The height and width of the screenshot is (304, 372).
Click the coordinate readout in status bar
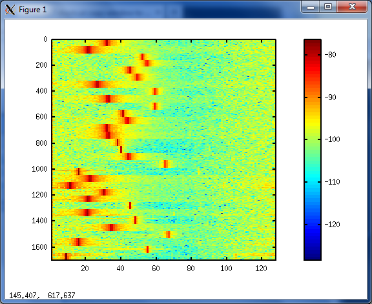point(42,296)
